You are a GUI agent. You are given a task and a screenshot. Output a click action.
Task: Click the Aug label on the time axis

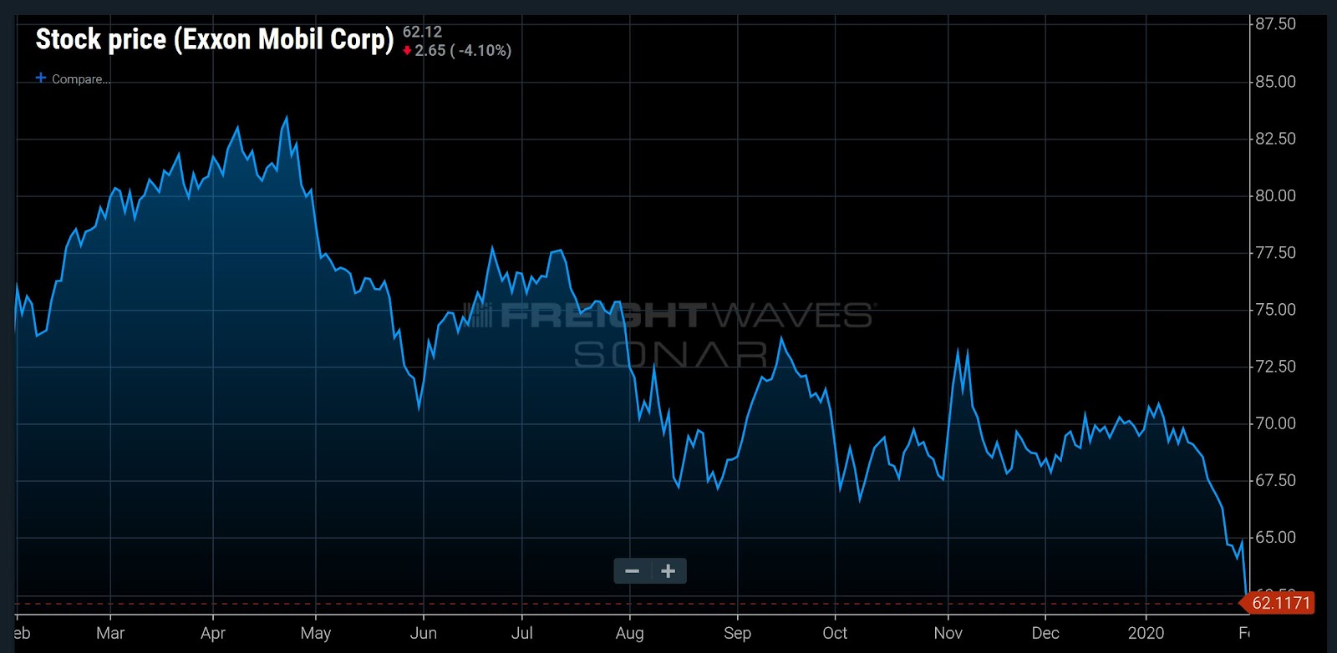pos(629,633)
